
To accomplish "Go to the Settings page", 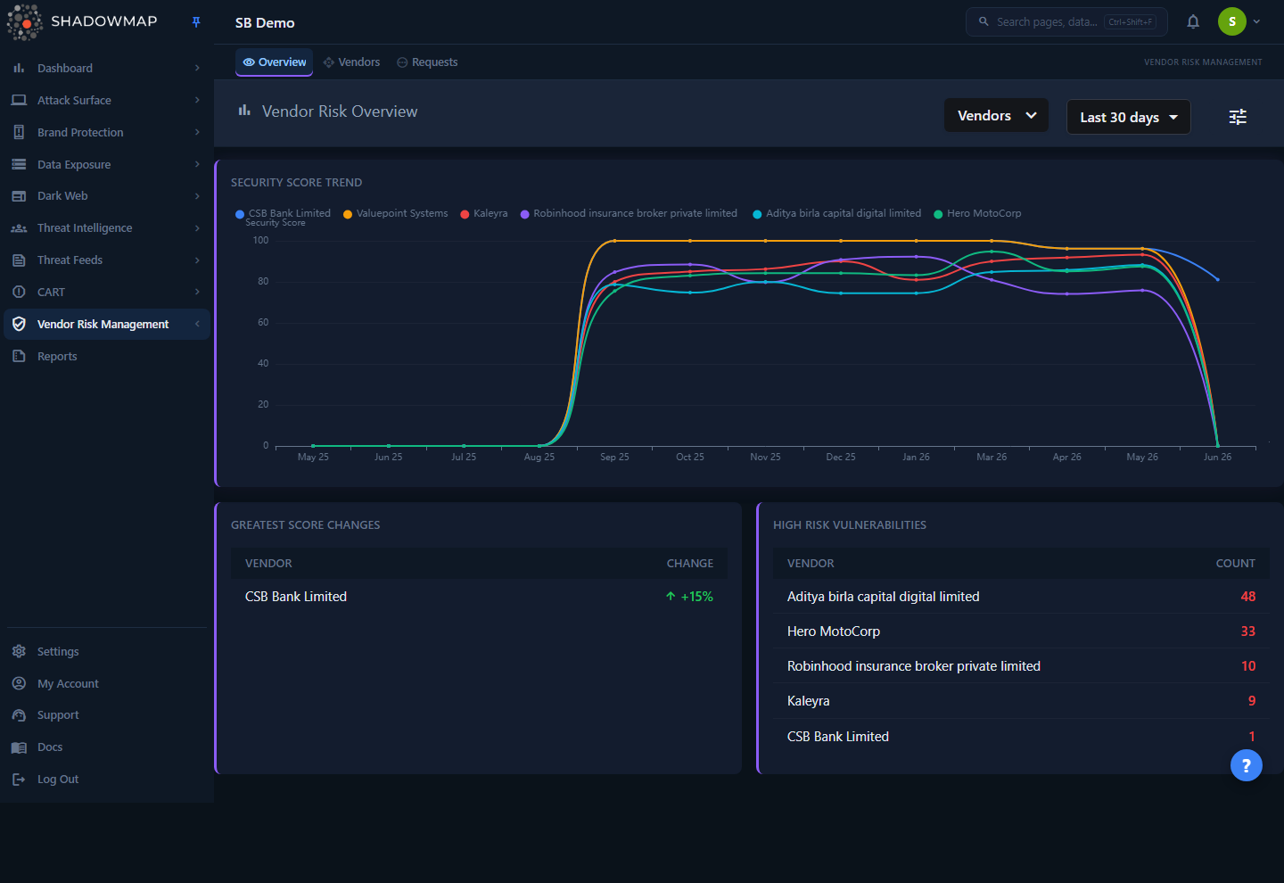I will (107, 651).
